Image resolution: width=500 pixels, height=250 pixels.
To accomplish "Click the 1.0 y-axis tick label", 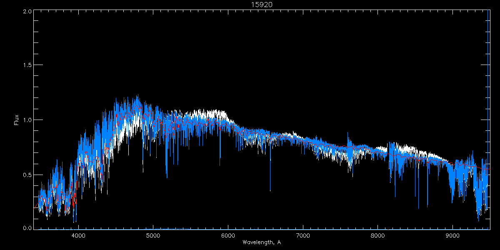I will [27, 120].
